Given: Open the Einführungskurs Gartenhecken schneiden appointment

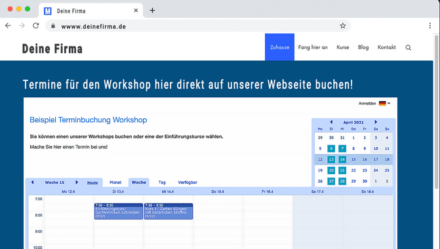Looking at the screenshot, I should coord(119,211).
